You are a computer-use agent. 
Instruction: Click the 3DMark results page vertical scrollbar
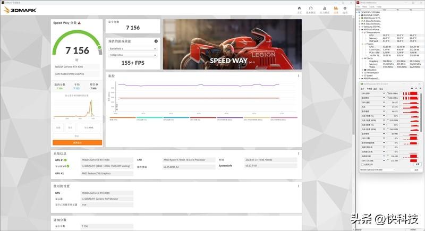353,76
